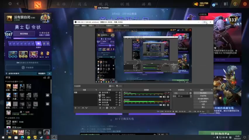
Task: Collapse the 公会成员 group in friends list
Action: pos(6,118)
